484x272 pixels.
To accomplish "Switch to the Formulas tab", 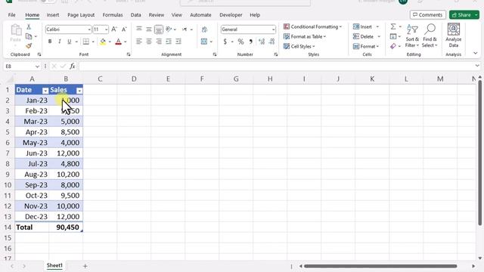I will [x=113, y=15].
